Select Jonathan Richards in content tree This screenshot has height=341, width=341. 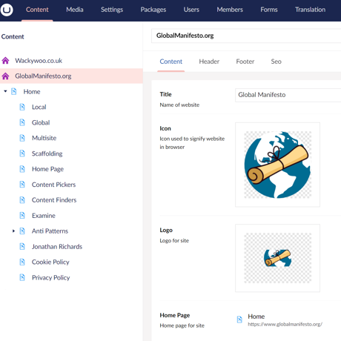[x=57, y=247]
